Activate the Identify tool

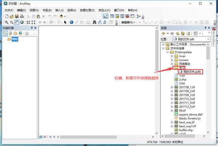click(72, 22)
